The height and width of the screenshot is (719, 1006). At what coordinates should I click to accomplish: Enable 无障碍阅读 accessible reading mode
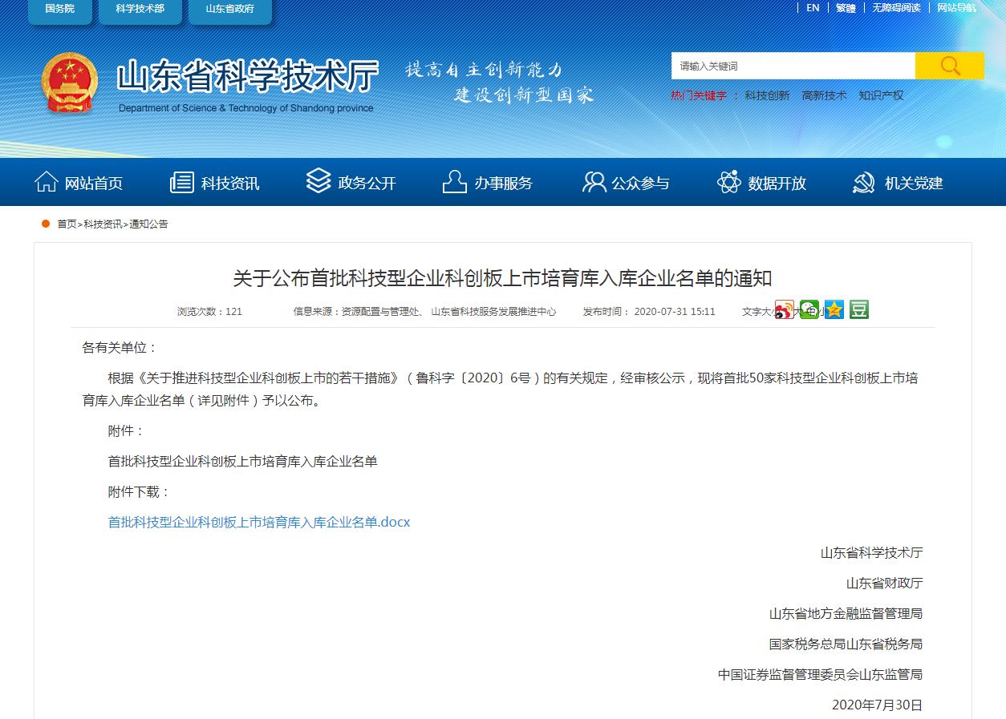point(896,8)
